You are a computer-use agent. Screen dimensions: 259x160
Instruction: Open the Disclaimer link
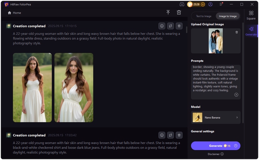[x=215, y=154]
